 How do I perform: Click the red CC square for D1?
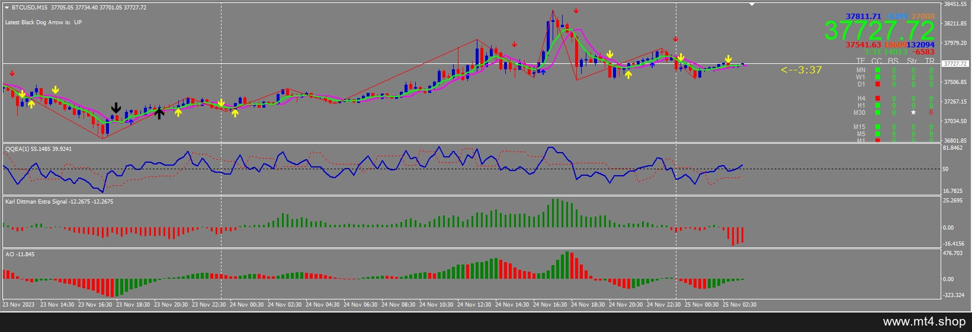(x=878, y=84)
